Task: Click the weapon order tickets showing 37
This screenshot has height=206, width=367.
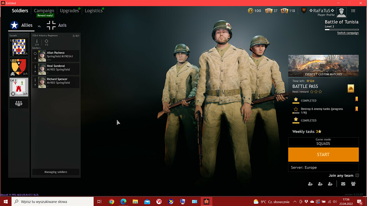Action: click(271, 11)
